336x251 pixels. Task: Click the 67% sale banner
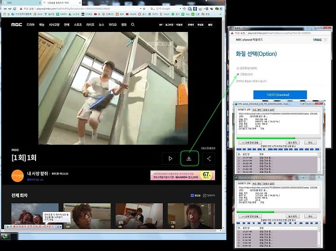182,175
